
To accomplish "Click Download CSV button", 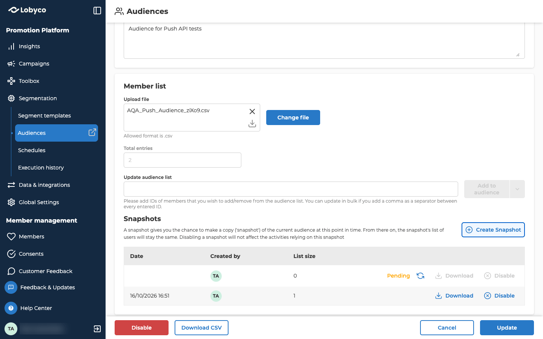I will coord(201,328).
